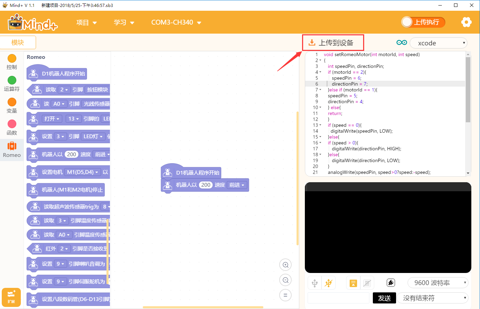
Task: Open the 9600 波特率 baud rate dropdown
Action: point(438,283)
